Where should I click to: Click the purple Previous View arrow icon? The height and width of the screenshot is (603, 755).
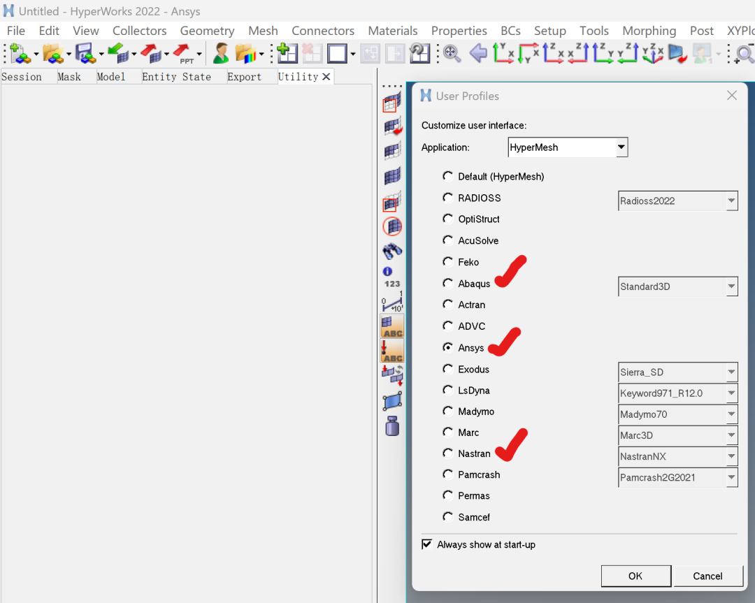pyautogui.click(x=478, y=53)
